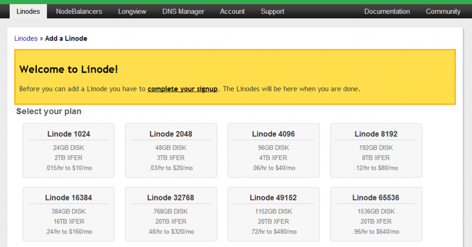Click the 'Welcome to Linode!' heading
The image size is (472, 247).
pyautogui.click(x=69, y=69)
